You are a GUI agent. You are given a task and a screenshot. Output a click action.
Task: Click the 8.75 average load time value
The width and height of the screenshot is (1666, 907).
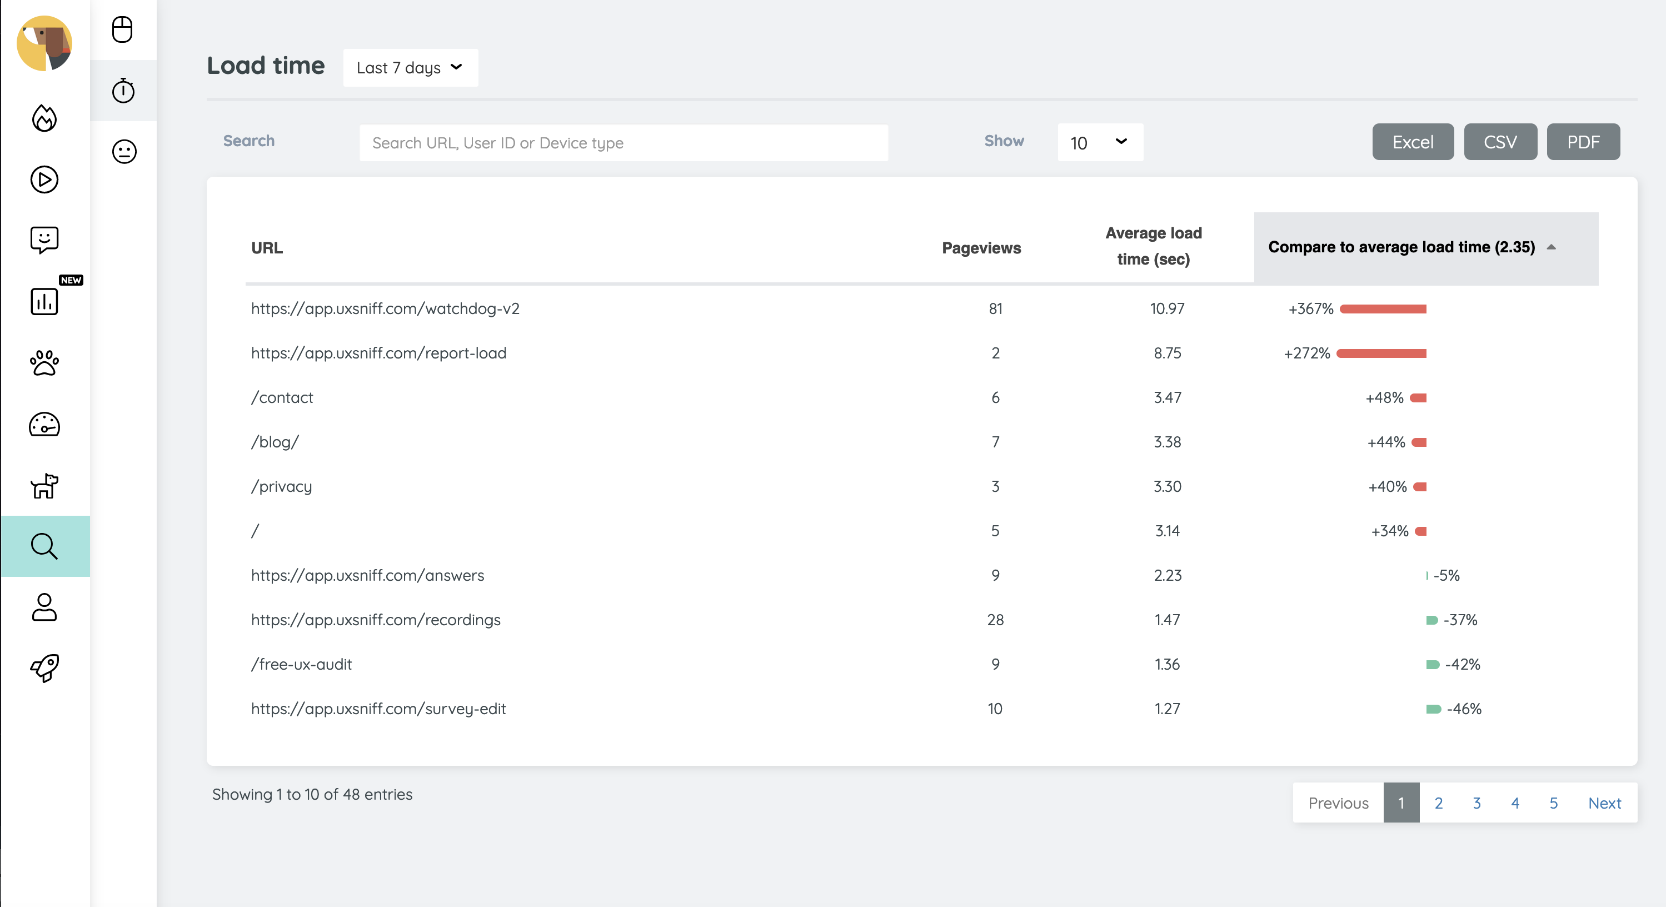[1168, 353]
